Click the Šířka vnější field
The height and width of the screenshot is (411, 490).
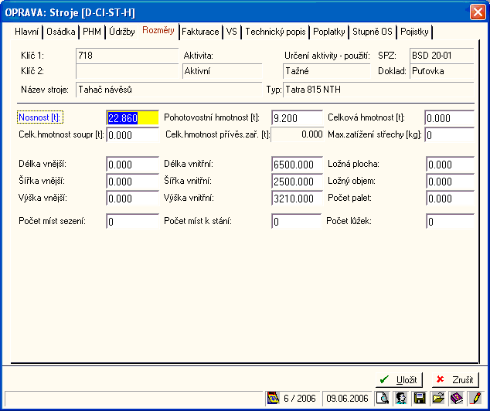[132, 181]
